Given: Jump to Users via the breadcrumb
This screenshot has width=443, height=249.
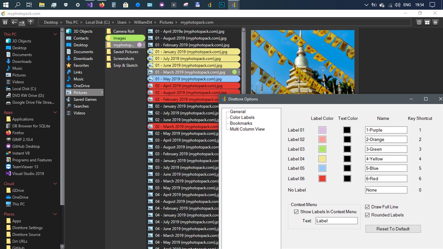Looking at the screenshot, I should (x=122, y=22).
